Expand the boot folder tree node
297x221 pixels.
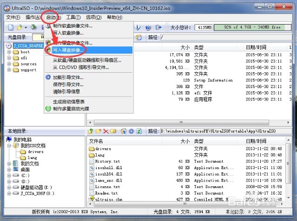(9, 52)
